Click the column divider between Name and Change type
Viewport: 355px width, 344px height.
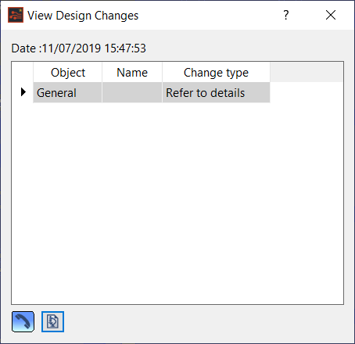(x=163, y=73)
